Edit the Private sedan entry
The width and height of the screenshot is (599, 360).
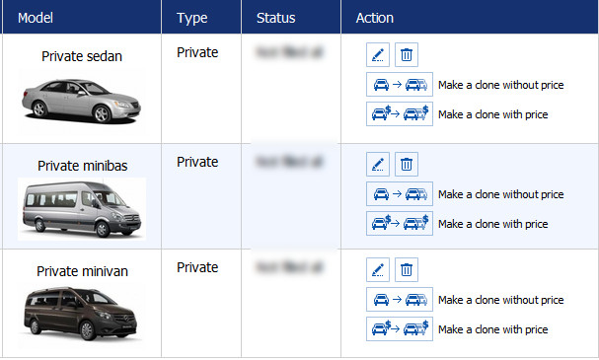pos(378,54)
